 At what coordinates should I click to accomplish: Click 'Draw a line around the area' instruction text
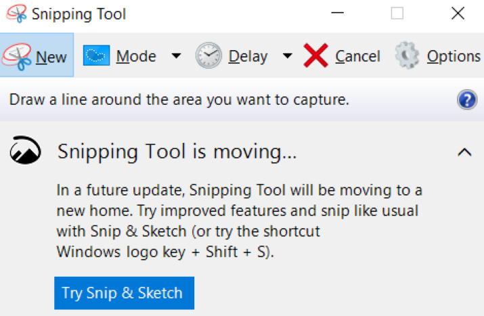179,99
